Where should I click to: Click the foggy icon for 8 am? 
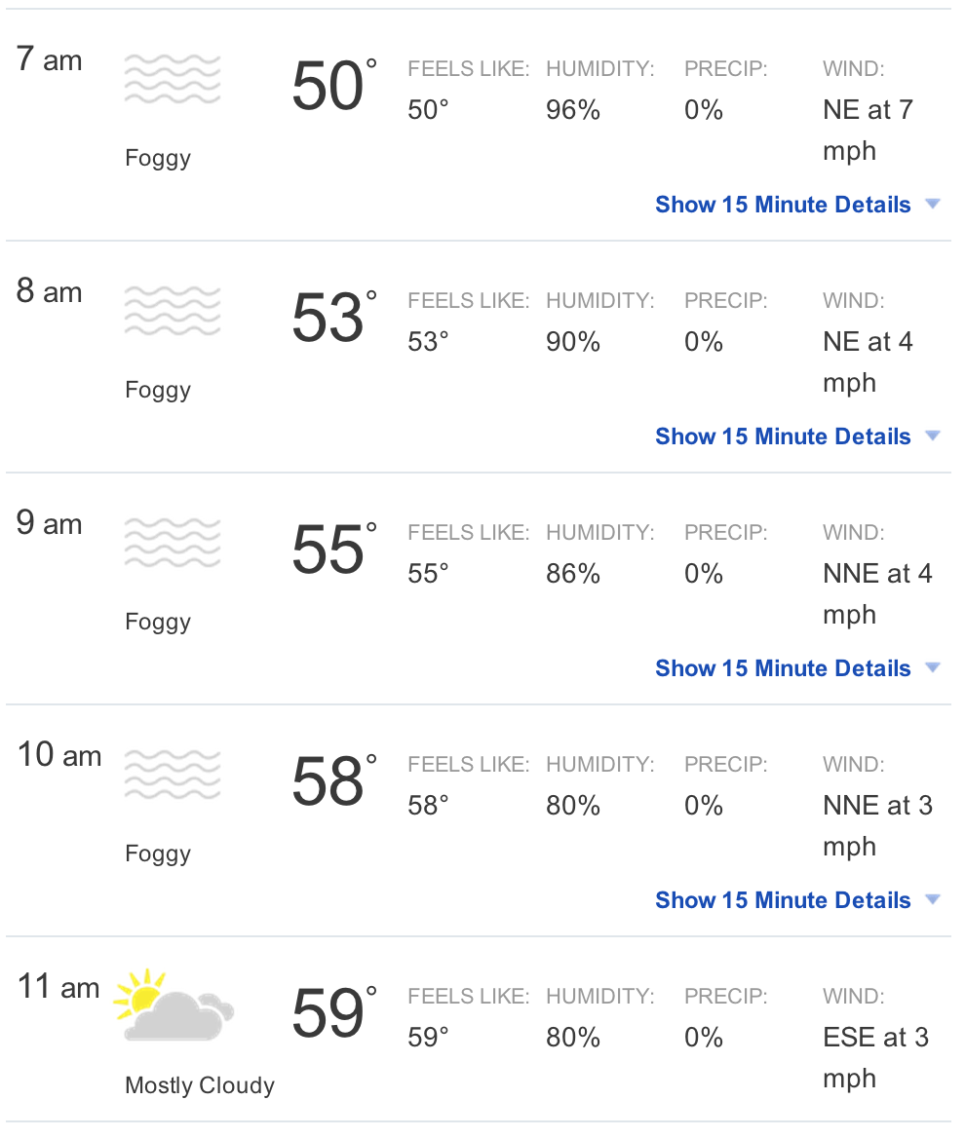[173, 311]
